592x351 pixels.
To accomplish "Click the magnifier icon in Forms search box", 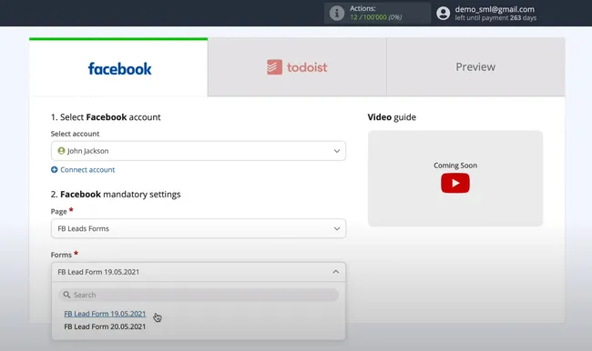I will click(x=66, y=295).
